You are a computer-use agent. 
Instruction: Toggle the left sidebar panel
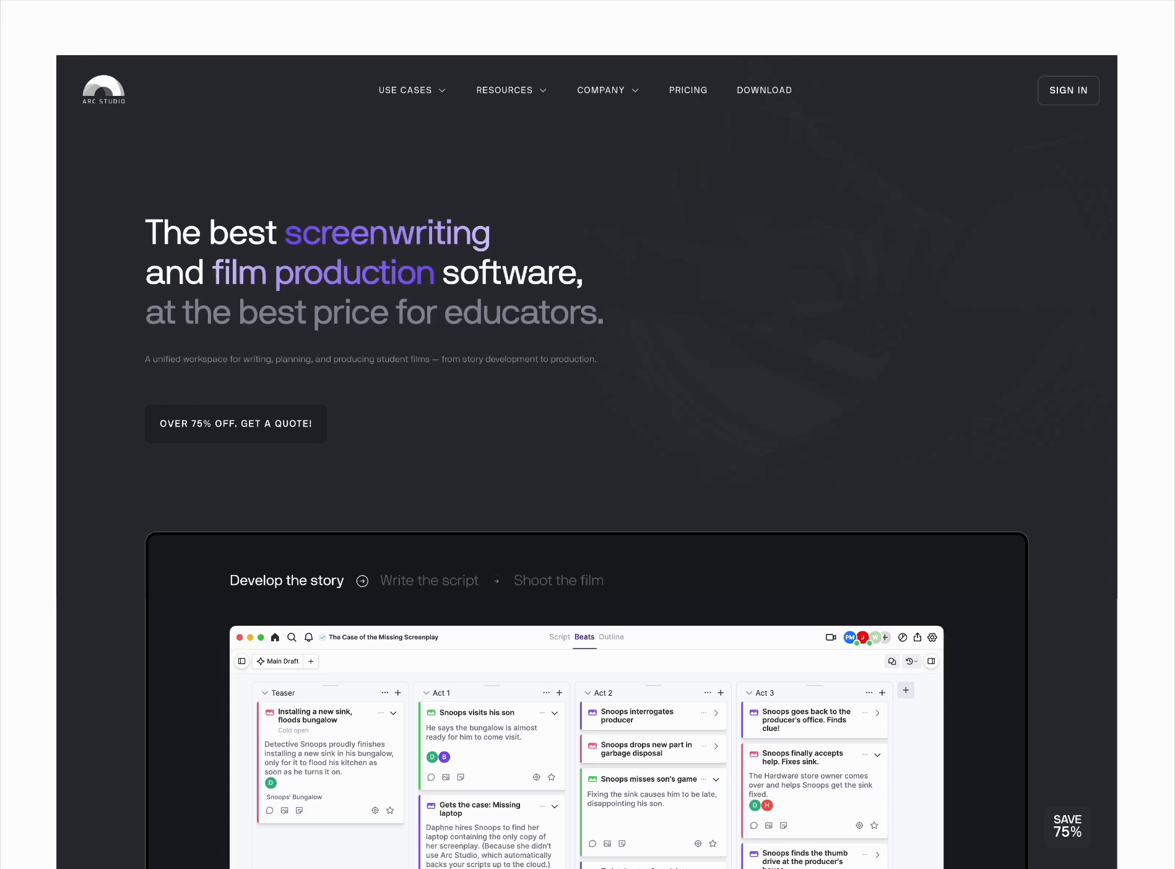coord(242,661)
